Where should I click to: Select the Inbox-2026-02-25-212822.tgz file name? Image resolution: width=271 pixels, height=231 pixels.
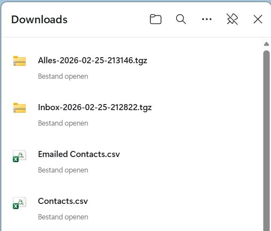coord(95,108)
